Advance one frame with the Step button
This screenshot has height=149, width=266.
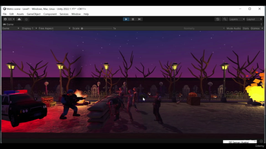tap(140, 19)
